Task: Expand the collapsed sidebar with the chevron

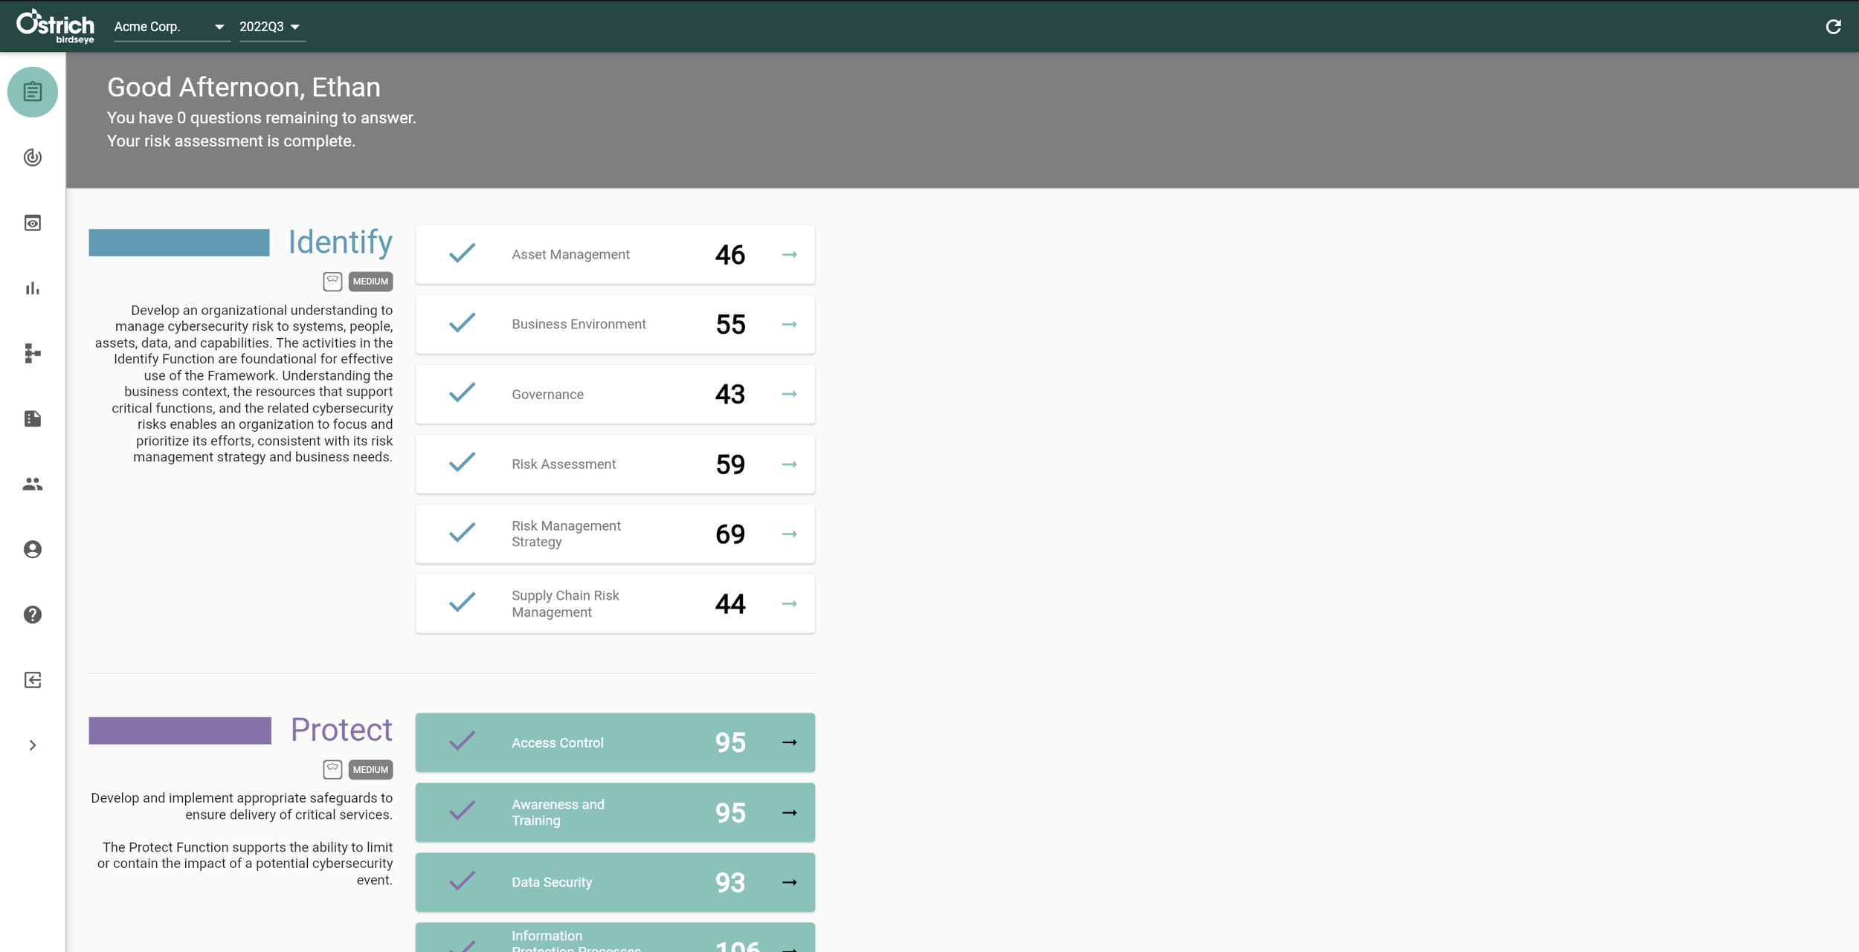Action: [33, 745]
